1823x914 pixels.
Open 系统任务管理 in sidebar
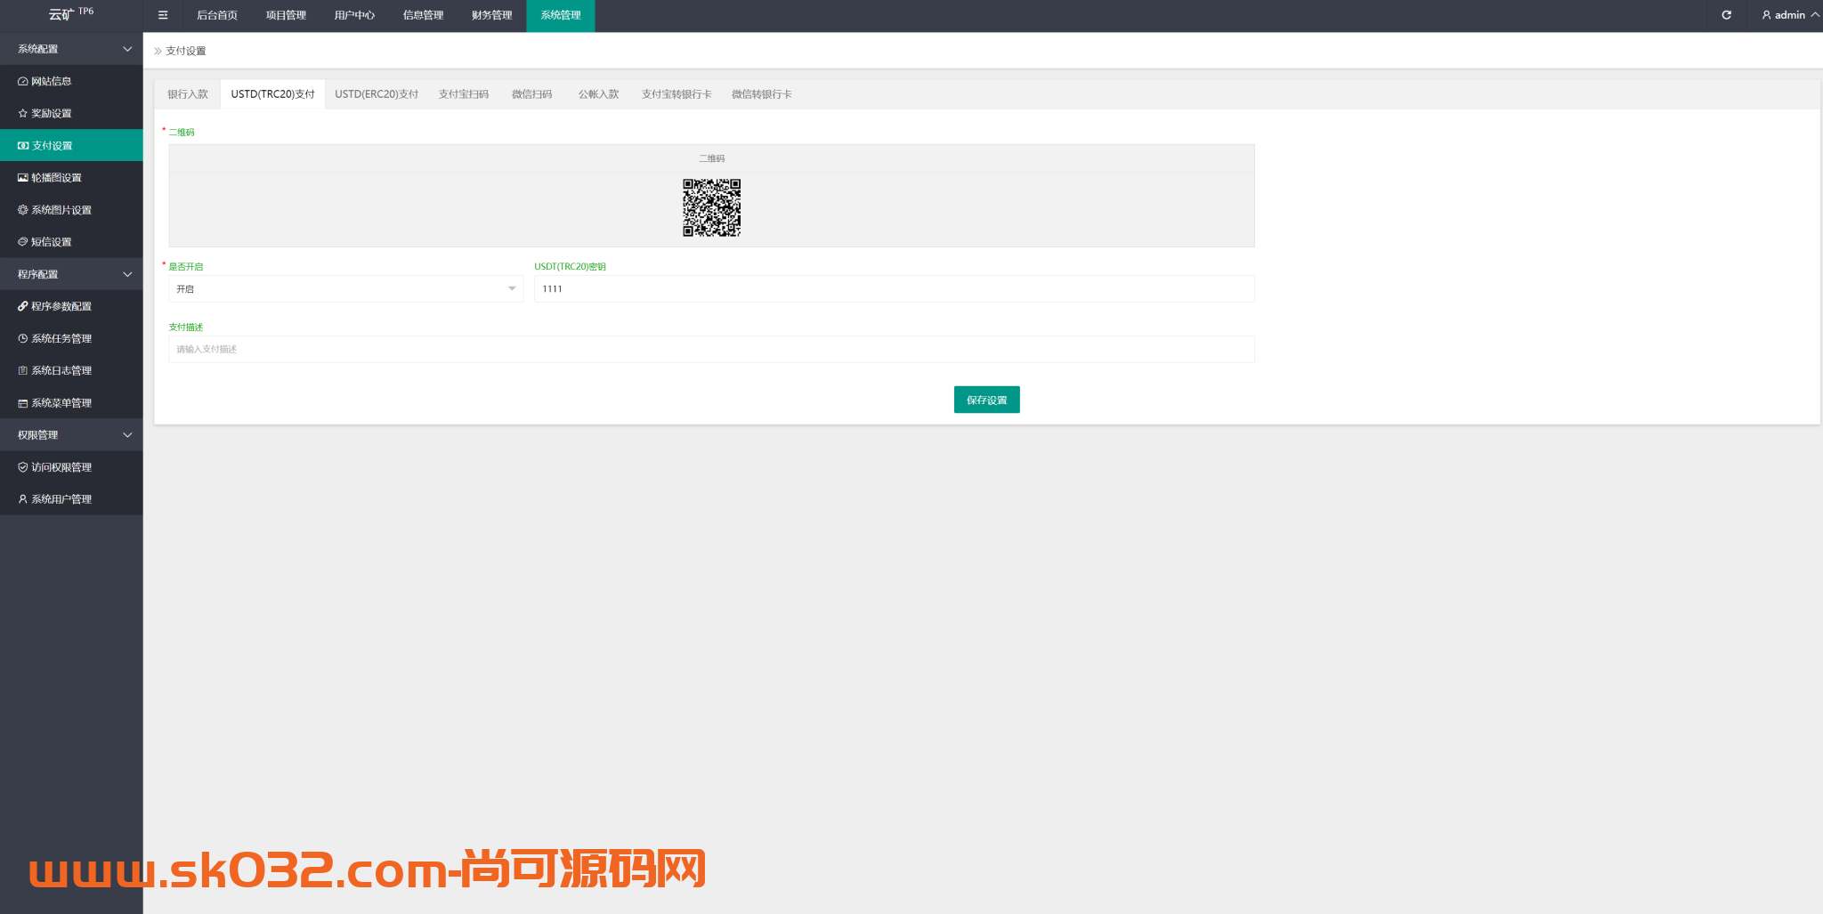coord(71,338)
